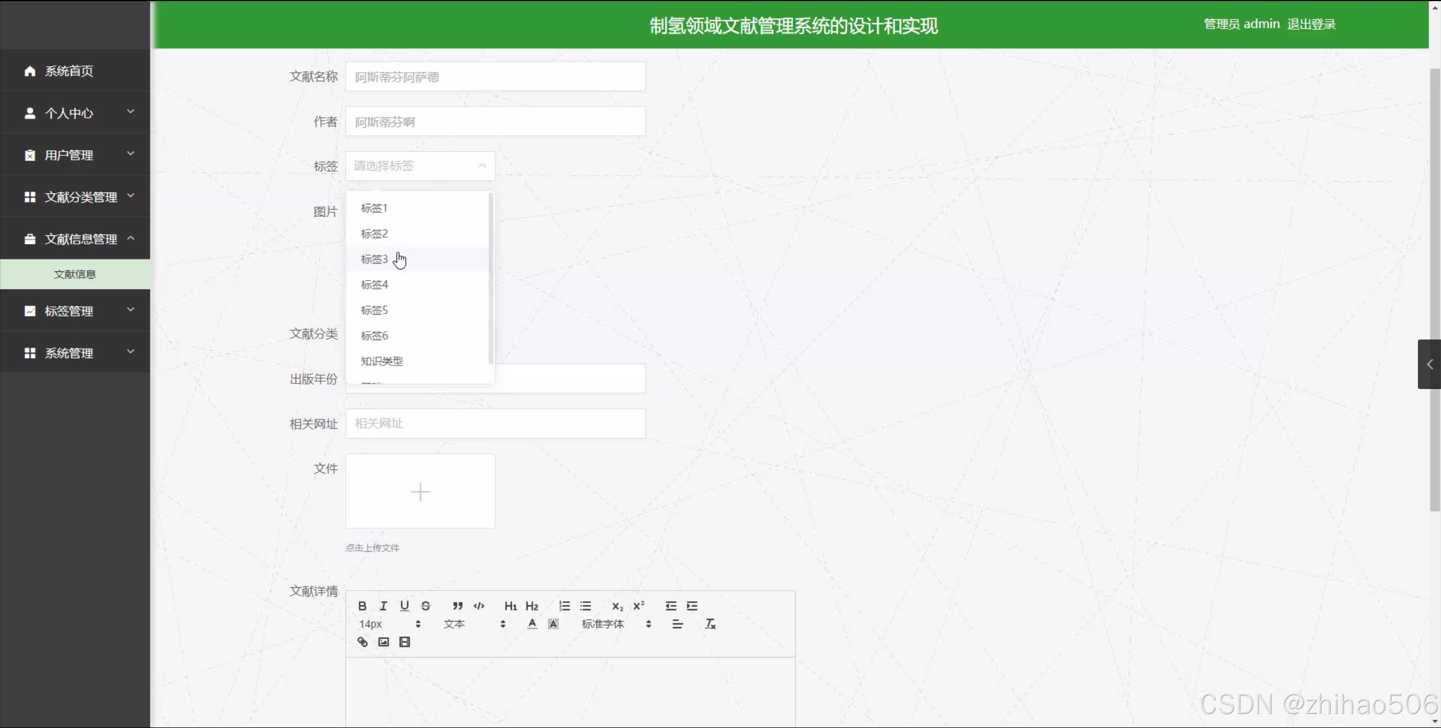Toggle bold formatting in editor toolbar
Image resolution: width=1441 pixels, height=728 pixels.
pos(362,606)
